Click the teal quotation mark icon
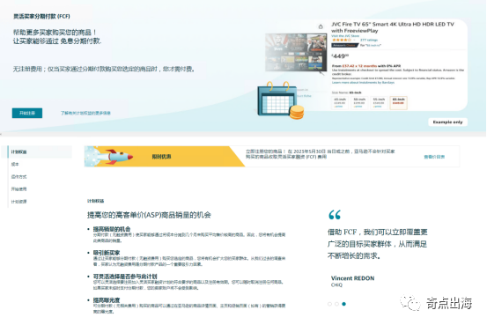 click(x=335, y=215)
